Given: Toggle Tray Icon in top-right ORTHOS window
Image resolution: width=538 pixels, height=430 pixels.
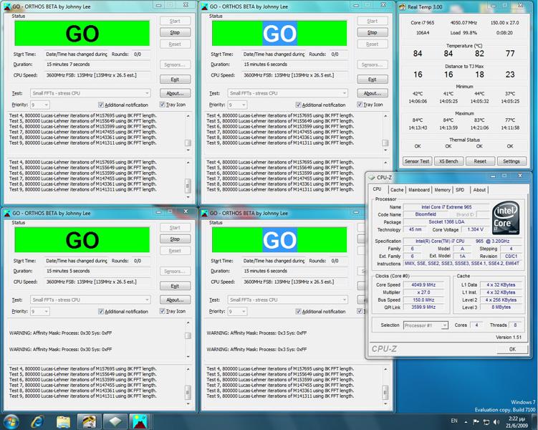Looking at the screenshot, I should (360, 105).
